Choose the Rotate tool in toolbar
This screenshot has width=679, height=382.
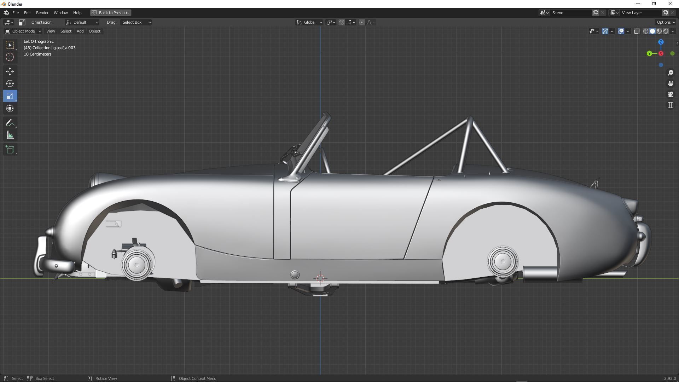pyautogui.click(x=10, y=83)
